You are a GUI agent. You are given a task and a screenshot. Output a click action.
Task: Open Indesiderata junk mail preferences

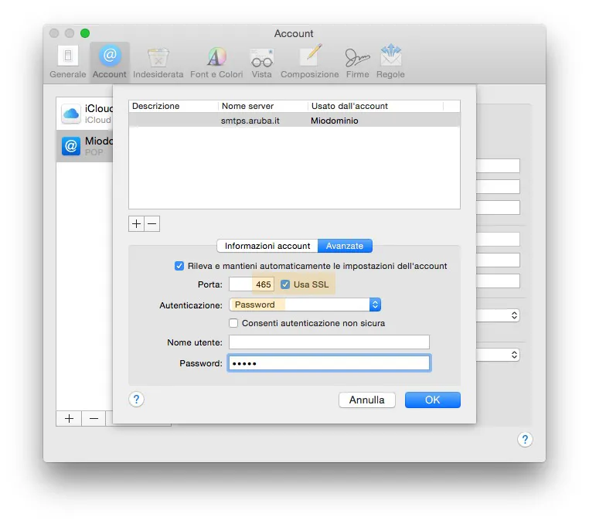[x=158, y=61]
